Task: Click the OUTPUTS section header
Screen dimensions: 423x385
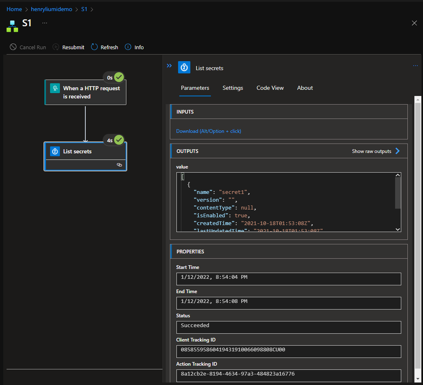Action: click(289, 151)
